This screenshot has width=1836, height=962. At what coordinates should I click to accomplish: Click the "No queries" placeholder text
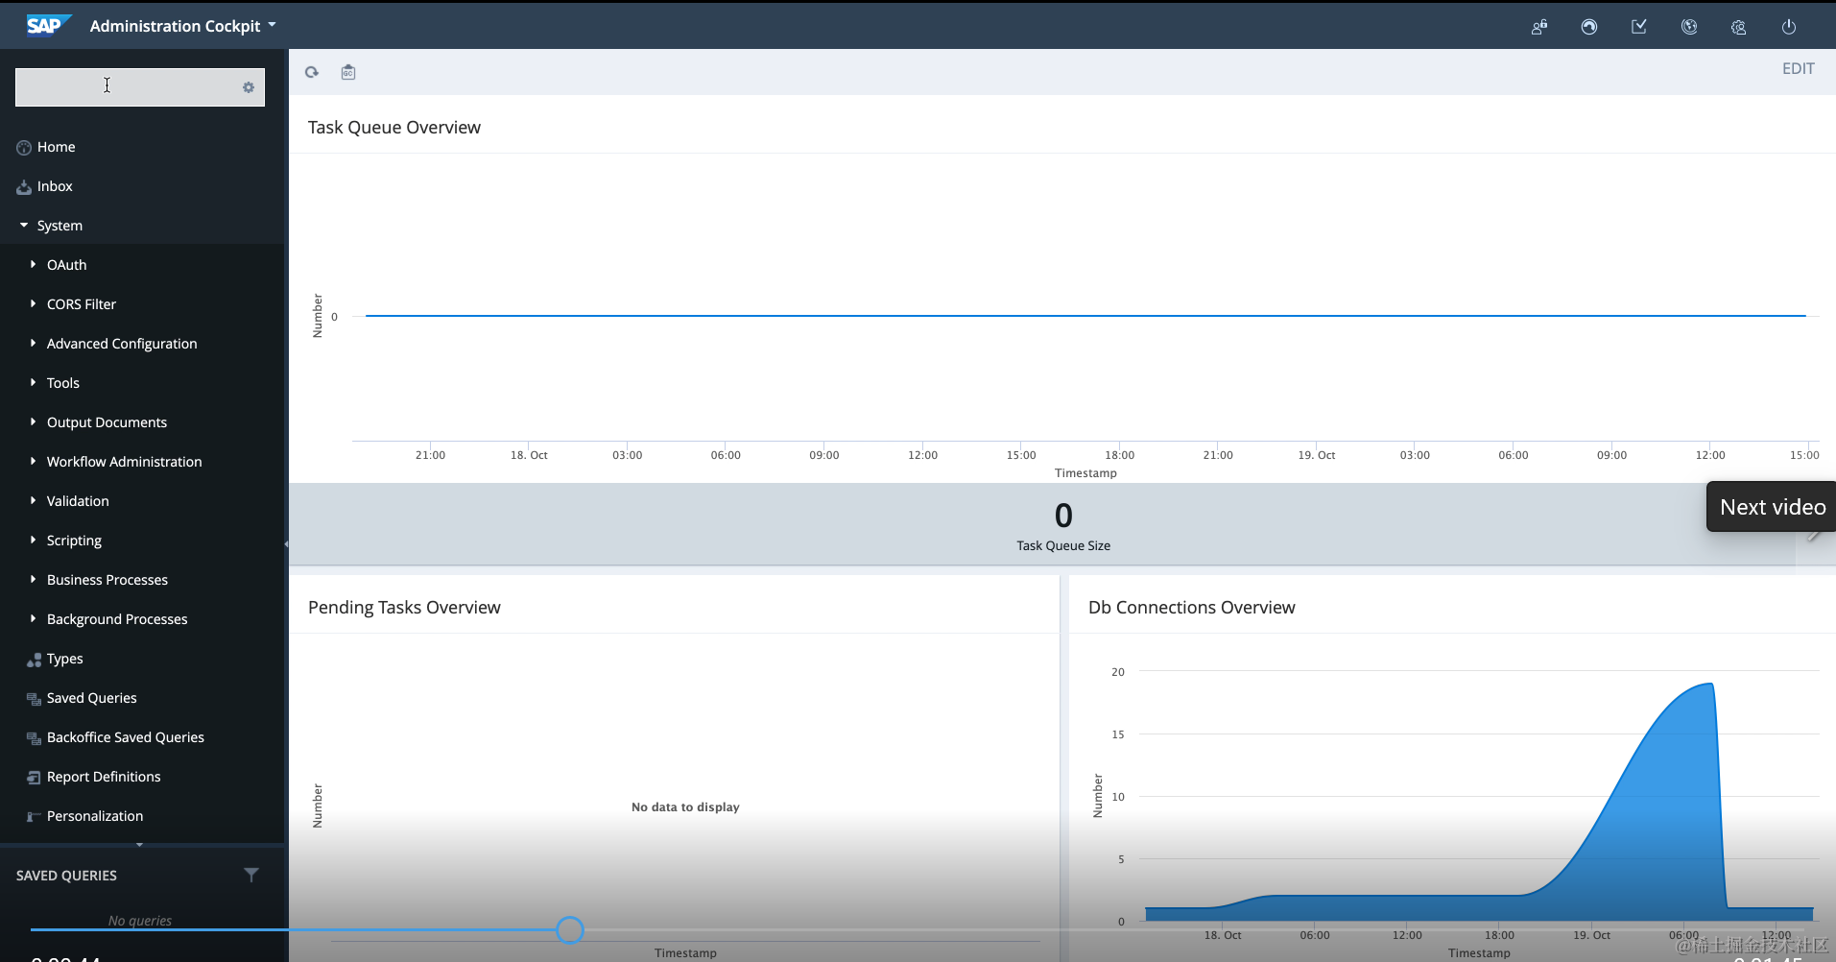coord(140,921)
